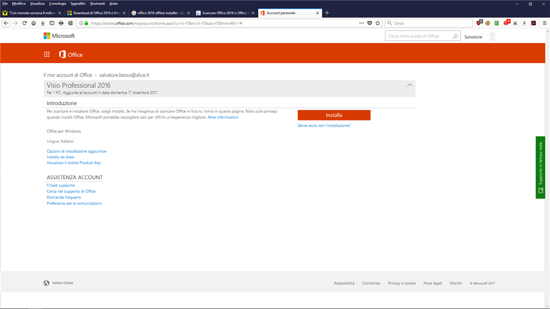Screen dimensions: 550x309
Task: Click the green padlock security icon
Action: 86,23
